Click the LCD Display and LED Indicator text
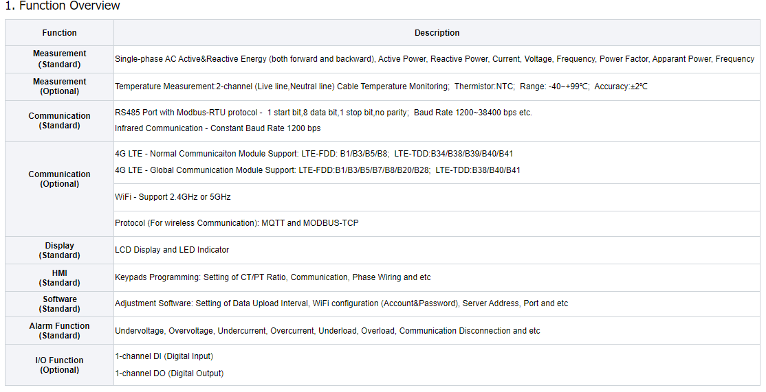The image size is (766, 392). pyautogui.click(x=172, y=250)
